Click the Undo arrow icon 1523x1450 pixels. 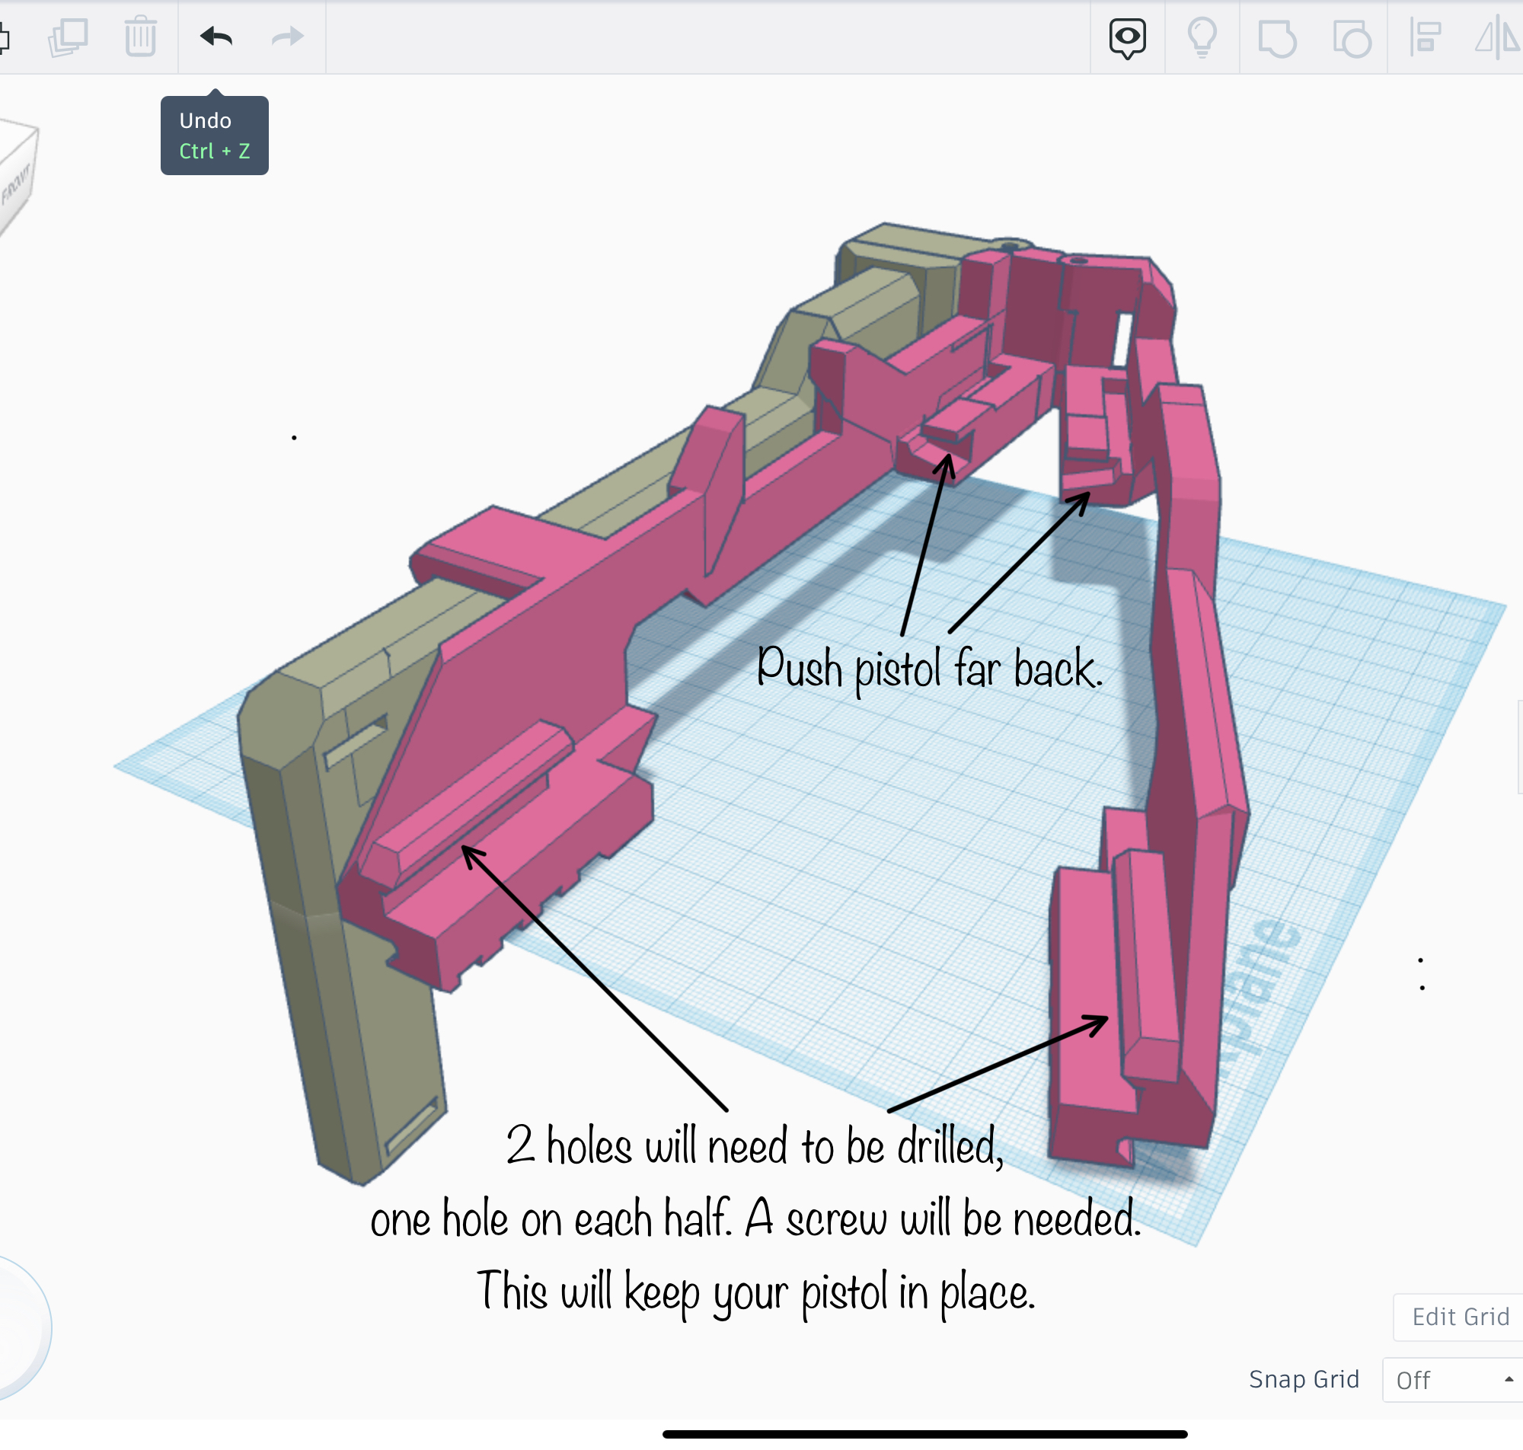coord(216,37)
